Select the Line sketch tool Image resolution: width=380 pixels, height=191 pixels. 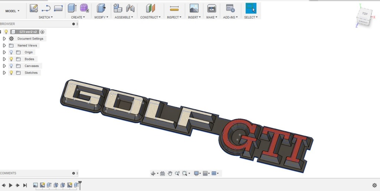point(46,9)
